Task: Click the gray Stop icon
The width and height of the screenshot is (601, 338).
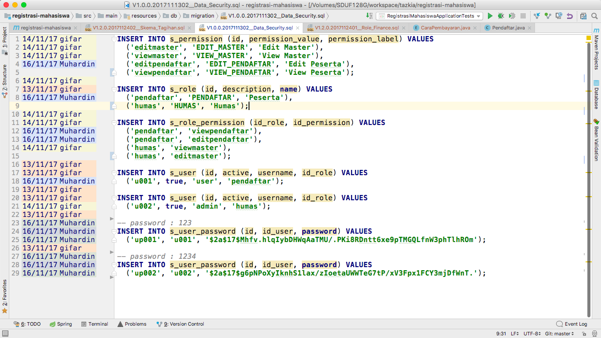Action: pyautogui.click(x=523, y=16)
